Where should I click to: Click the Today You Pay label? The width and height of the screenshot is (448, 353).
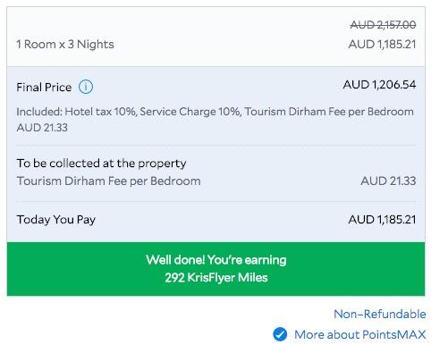coord(56,220)
